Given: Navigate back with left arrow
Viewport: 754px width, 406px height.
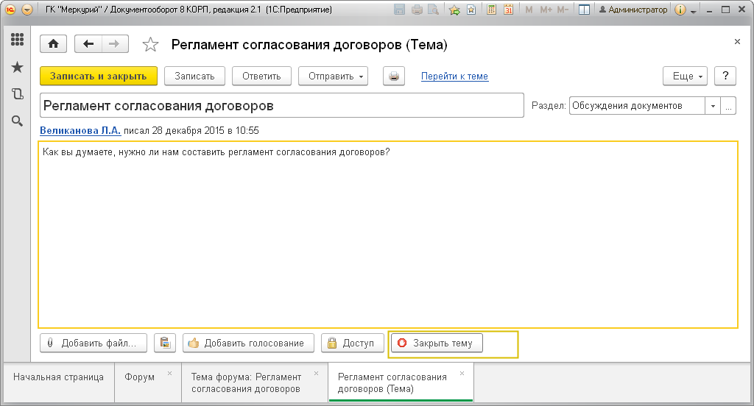Looking at the screenshot, I should pyautogui.click(x=88, y=44).
